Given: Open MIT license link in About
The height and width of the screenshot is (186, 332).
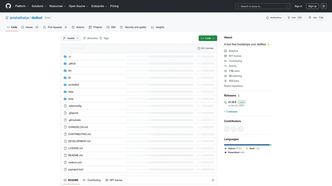Looking at the screenshot, I should point(233,56).
